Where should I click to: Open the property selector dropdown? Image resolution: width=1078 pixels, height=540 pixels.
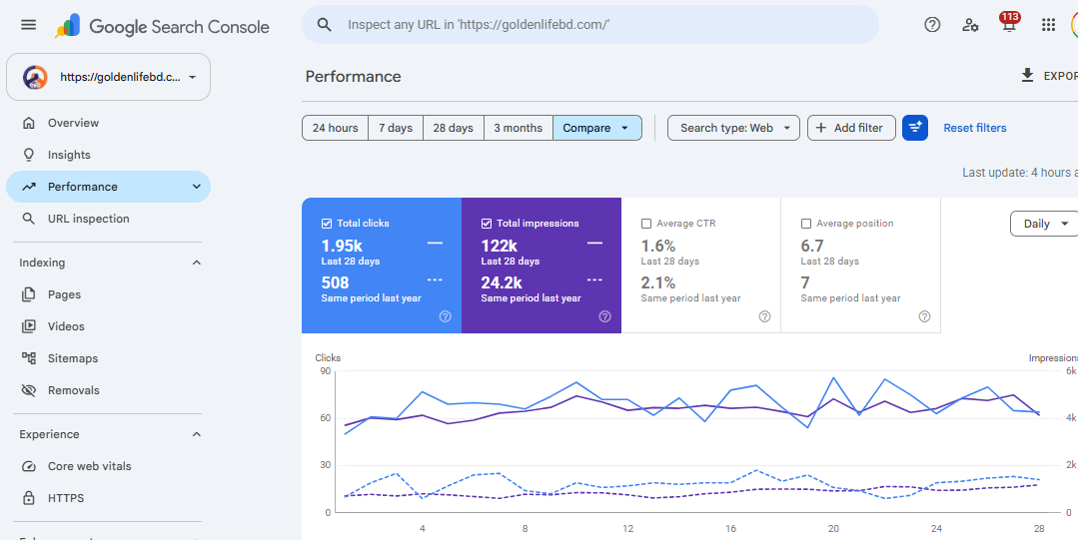coord(109,77)
